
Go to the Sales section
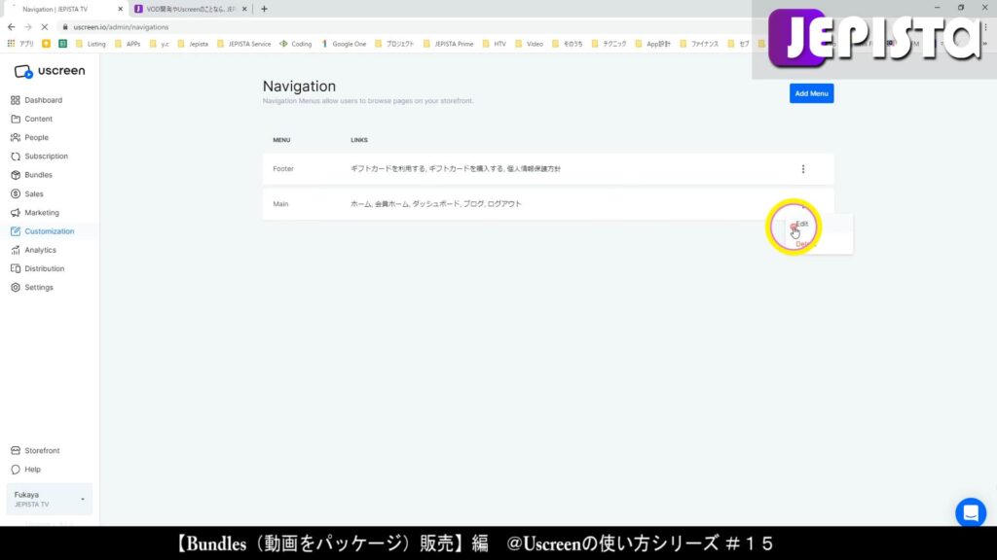34,193
